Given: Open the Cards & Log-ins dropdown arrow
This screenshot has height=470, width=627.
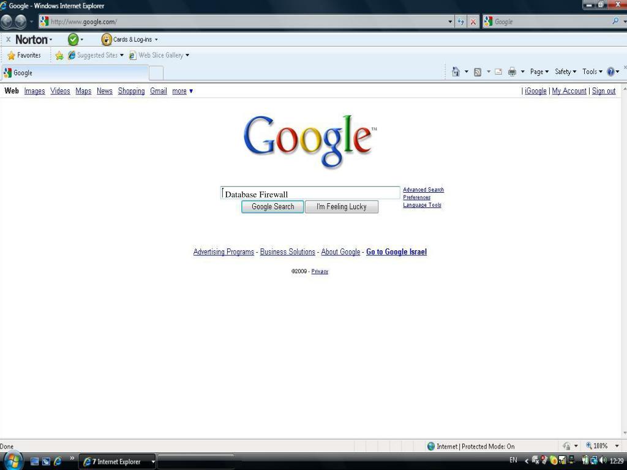Looking at the screenshot, I should pos(156,39).
